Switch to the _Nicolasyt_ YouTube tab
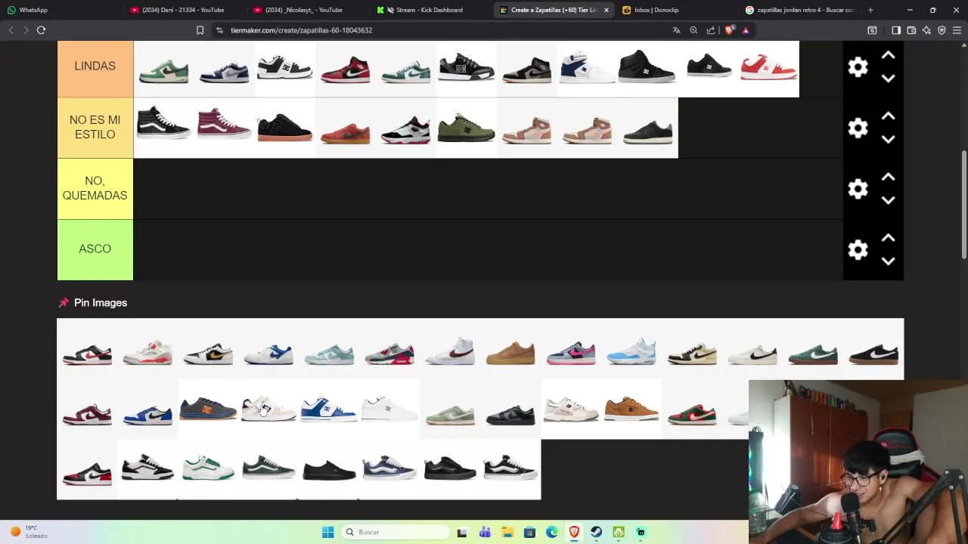This screenshot has height=544, width=968. pos(309,10)
